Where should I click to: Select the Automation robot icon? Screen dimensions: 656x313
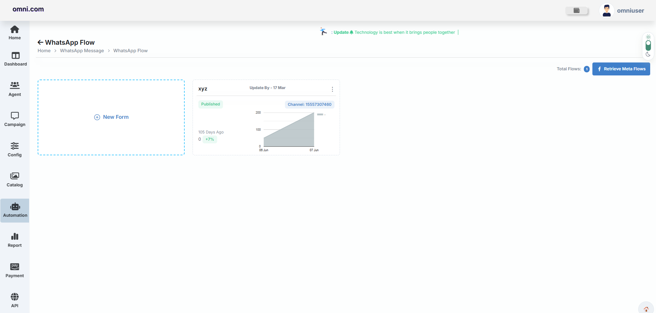click(x=15, y=207)
